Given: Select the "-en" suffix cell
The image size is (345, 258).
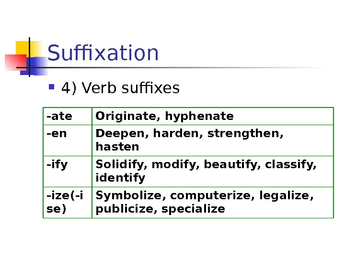Looking at the screenshot, I should pos(67,140).
